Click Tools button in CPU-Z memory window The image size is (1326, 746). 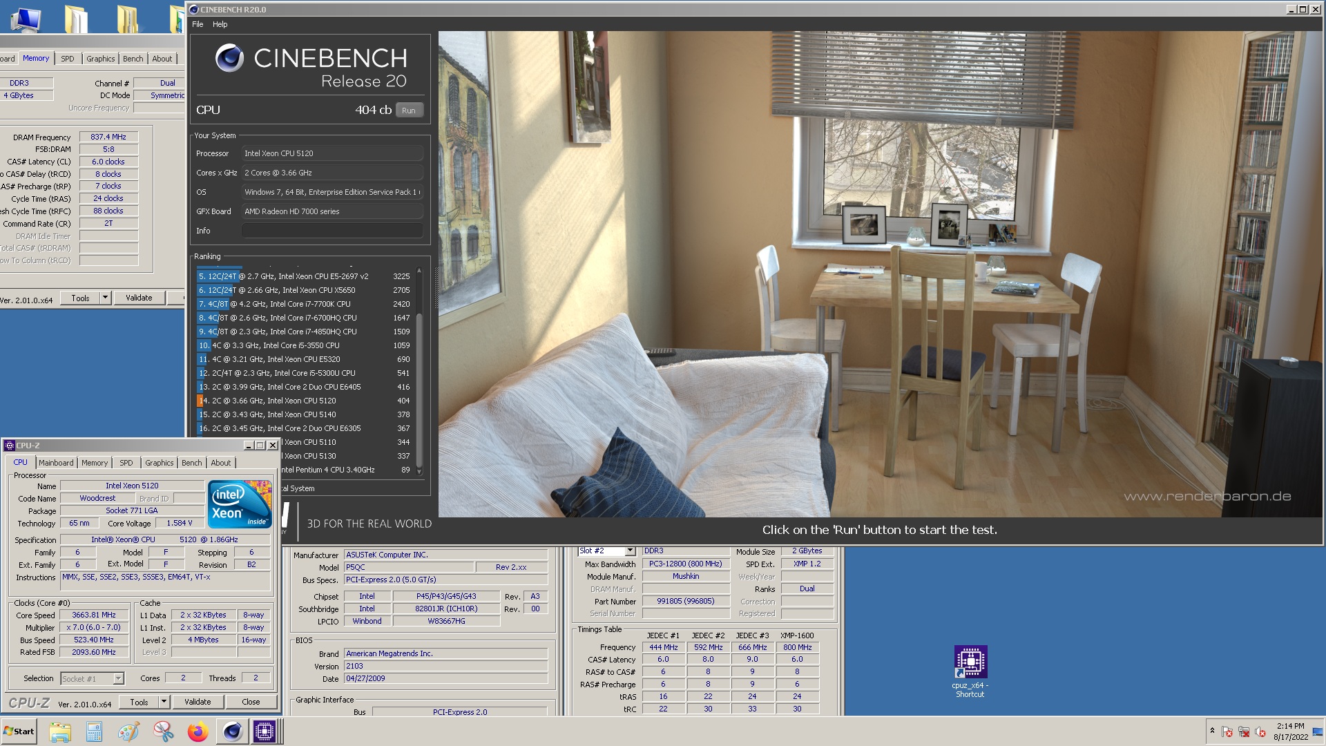(80, 298)
